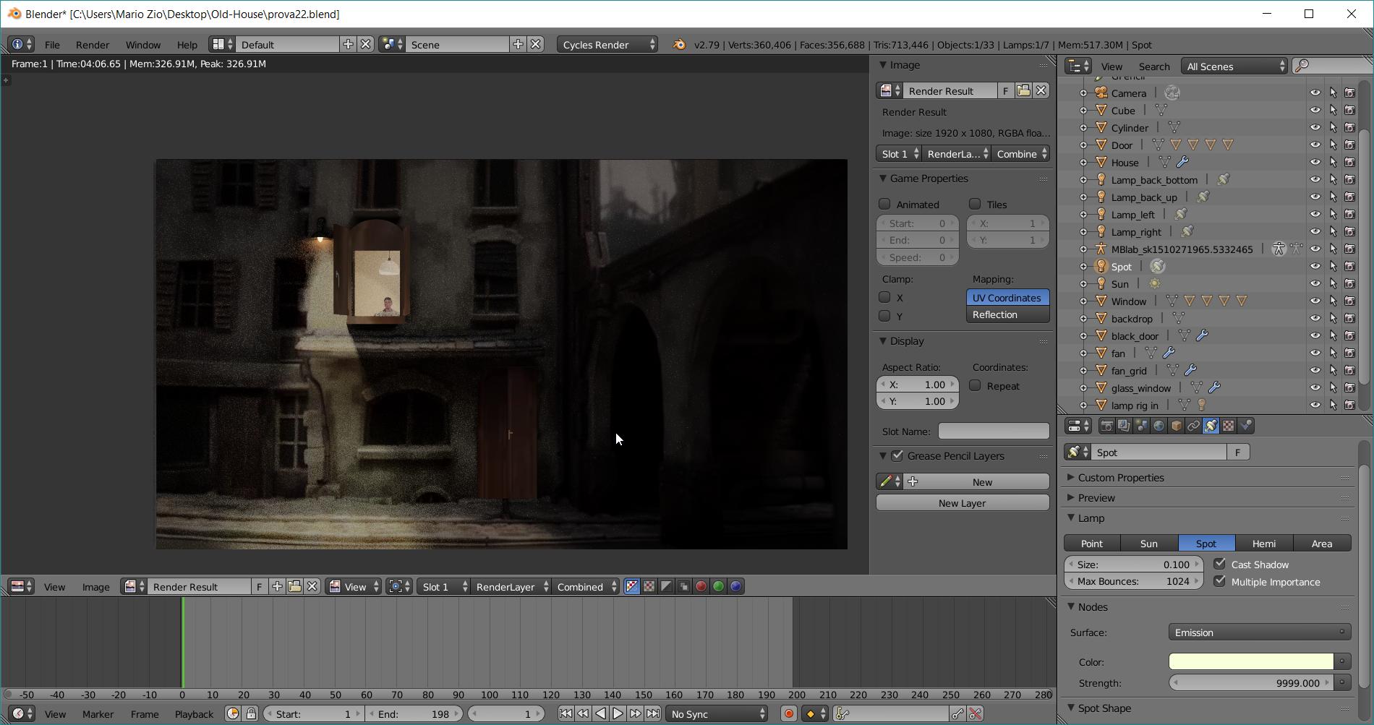Open the All Scenes outliner display dropdown

pos(1234,66)
